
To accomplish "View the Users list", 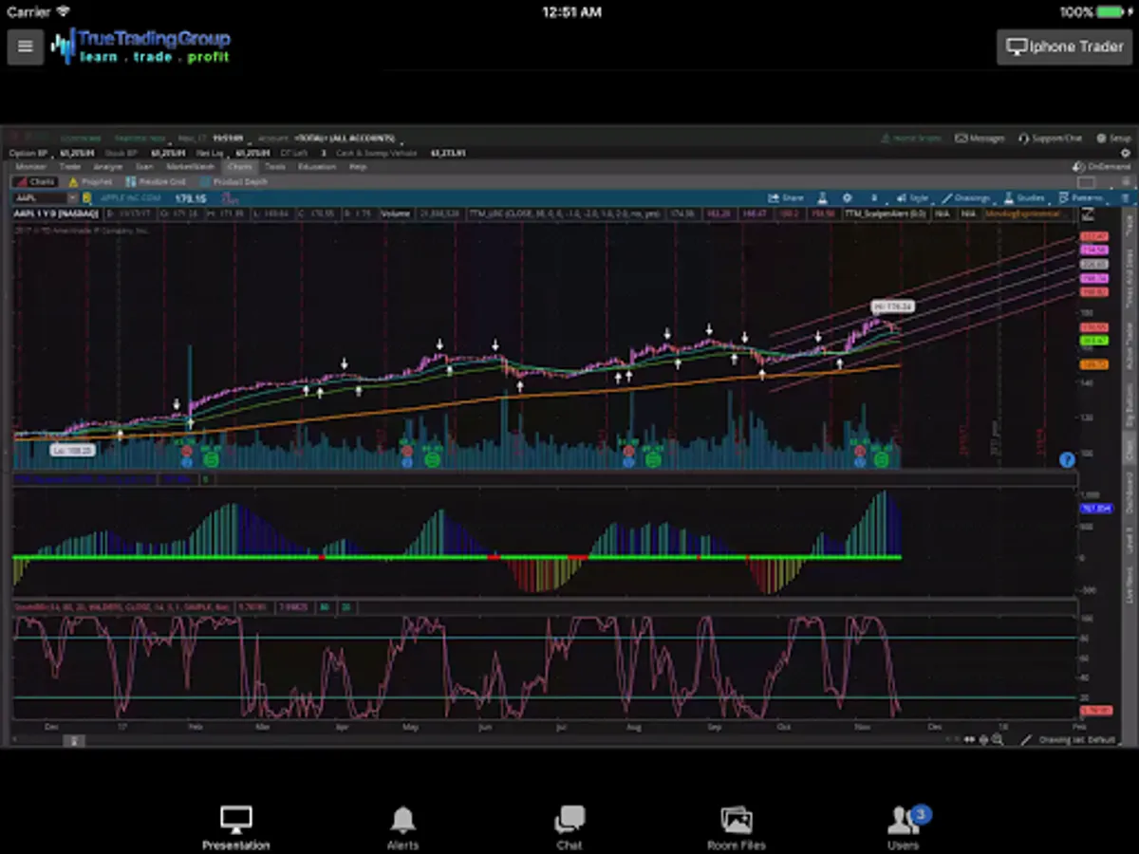I will (x=903, y=820).
